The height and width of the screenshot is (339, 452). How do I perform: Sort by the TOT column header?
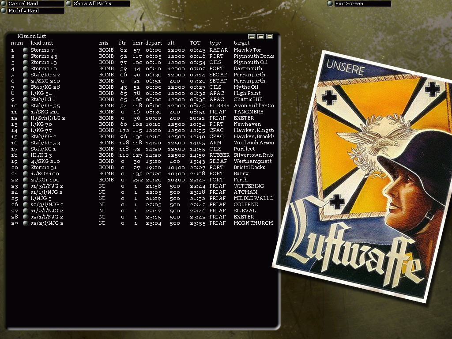click(x=195, y=43)
